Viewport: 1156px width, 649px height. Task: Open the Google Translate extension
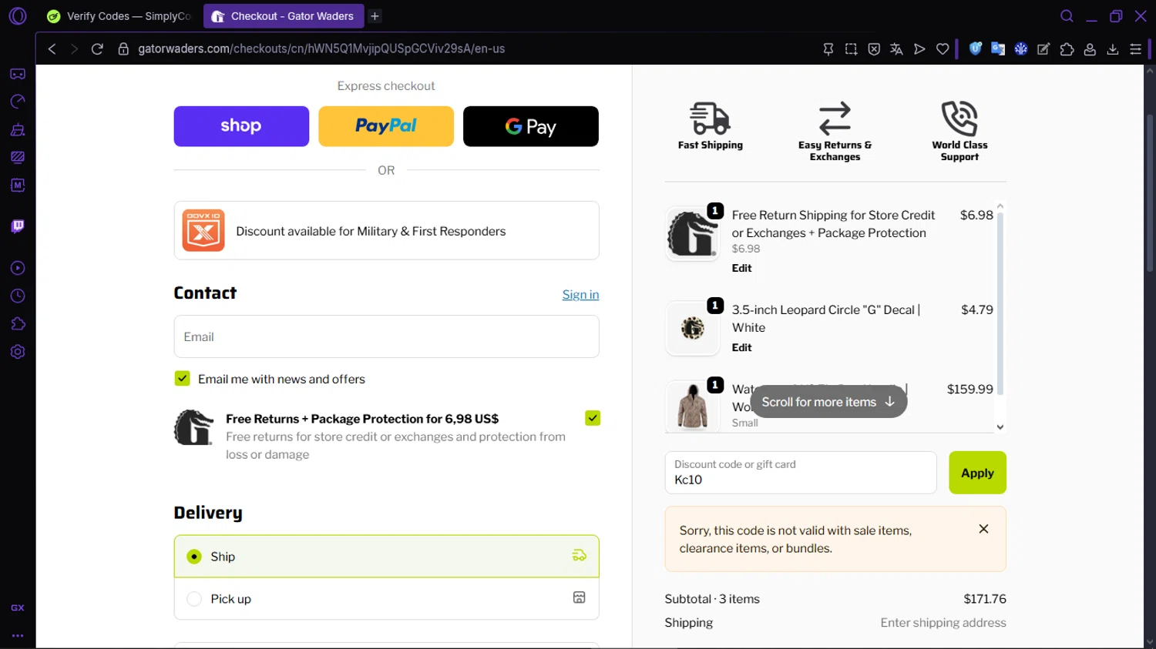(x=998, y=49)
